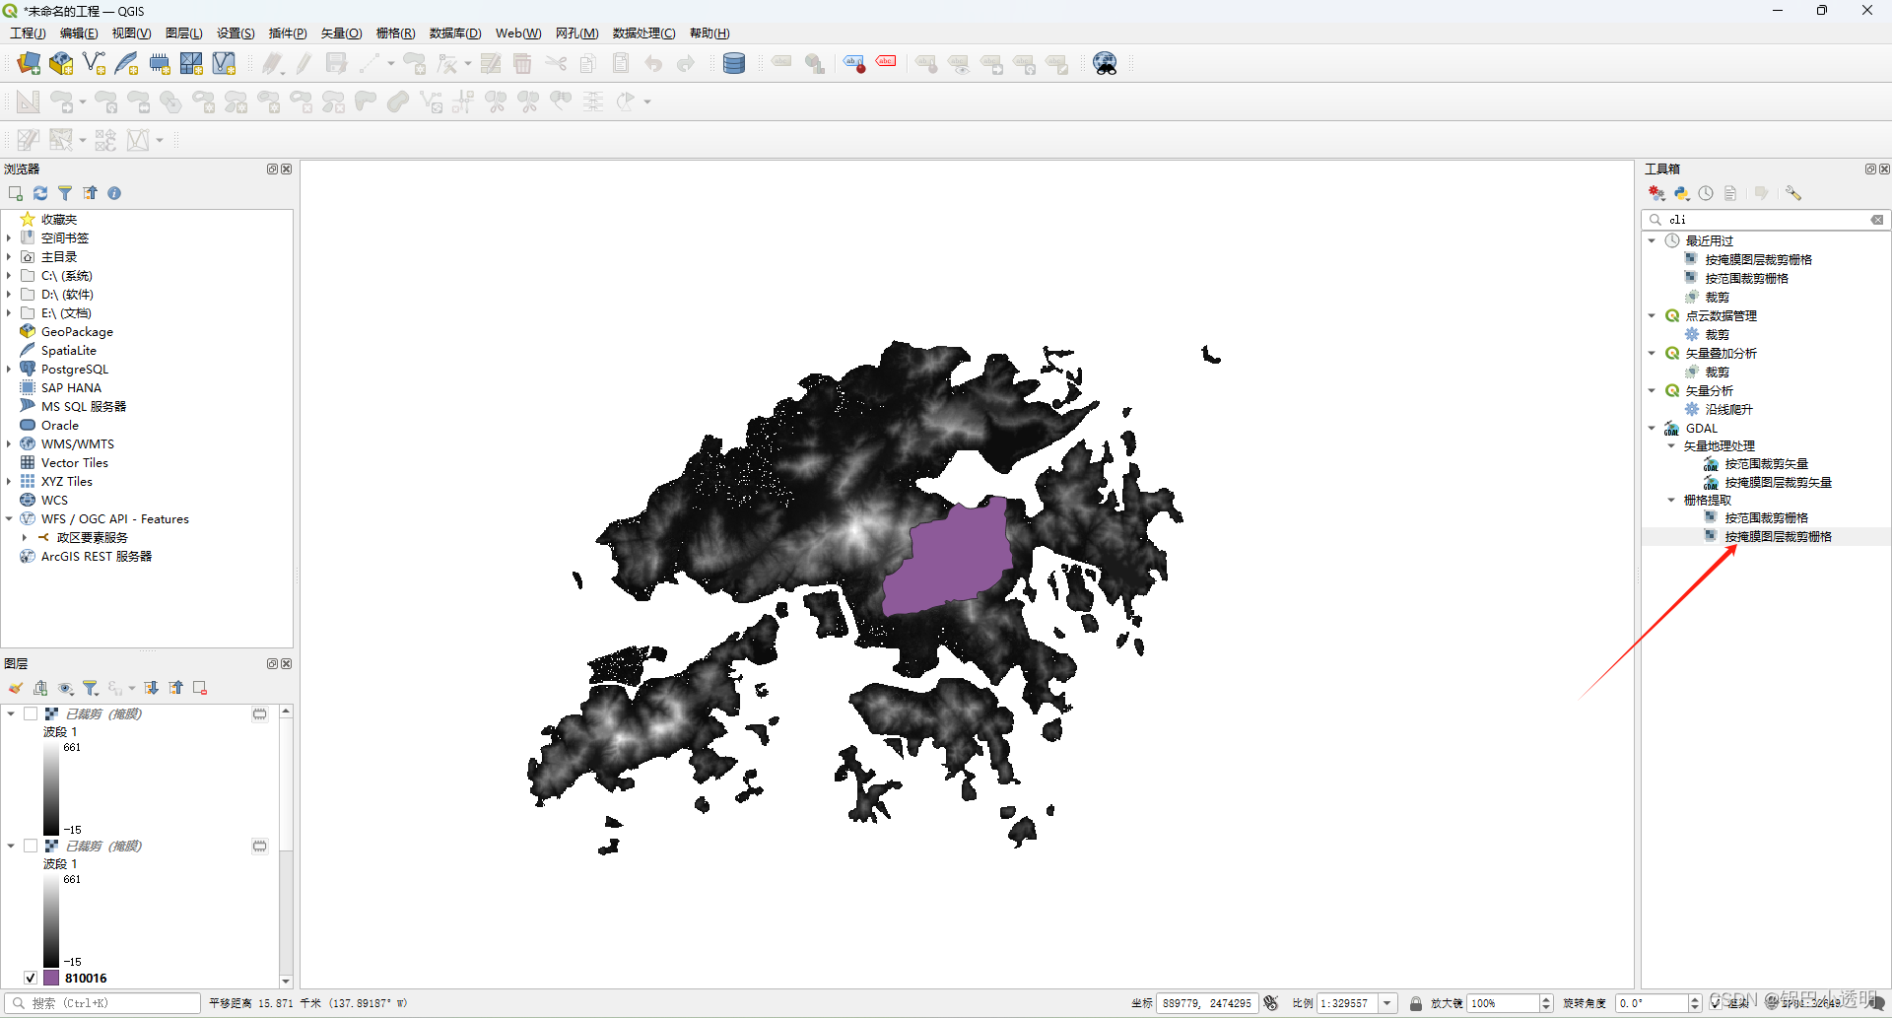The width and height of the screenshot is (1892, 1018).
Task: Open layer styling panel brush icon
Action: (x=16, y=688)
